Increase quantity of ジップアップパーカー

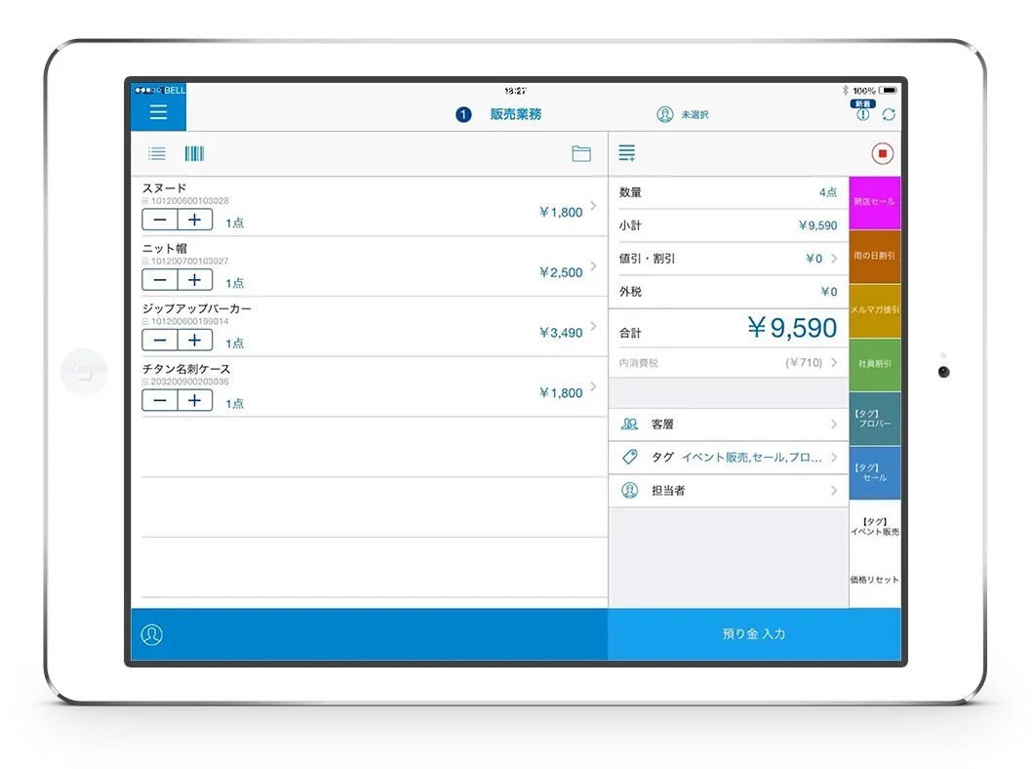(x=194, y=340)
